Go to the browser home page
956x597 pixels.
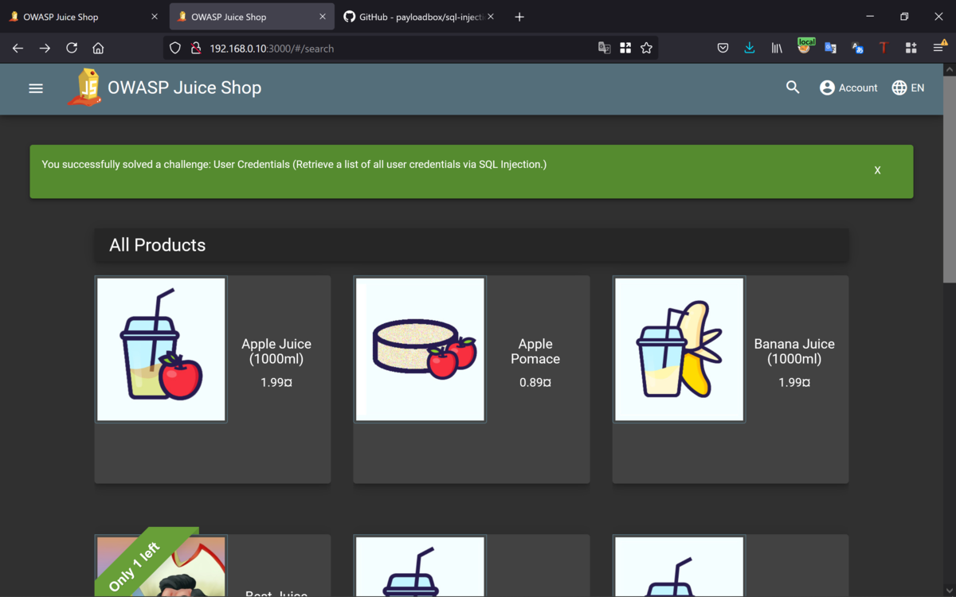[98, 49]
